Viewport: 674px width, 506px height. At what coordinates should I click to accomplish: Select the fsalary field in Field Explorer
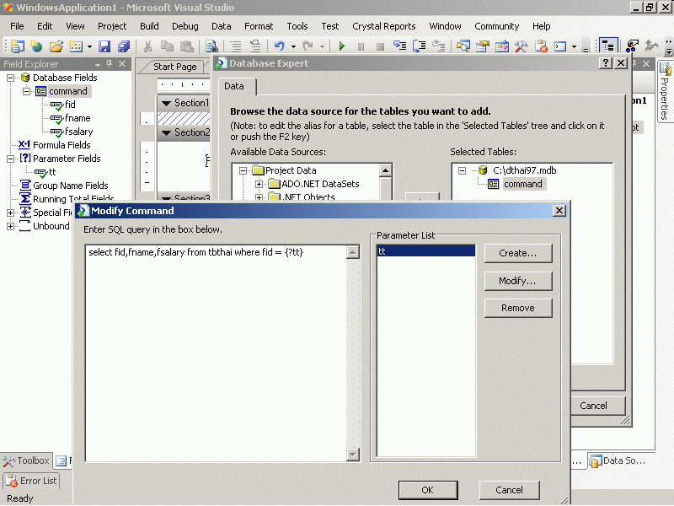(x=78, y=132)
